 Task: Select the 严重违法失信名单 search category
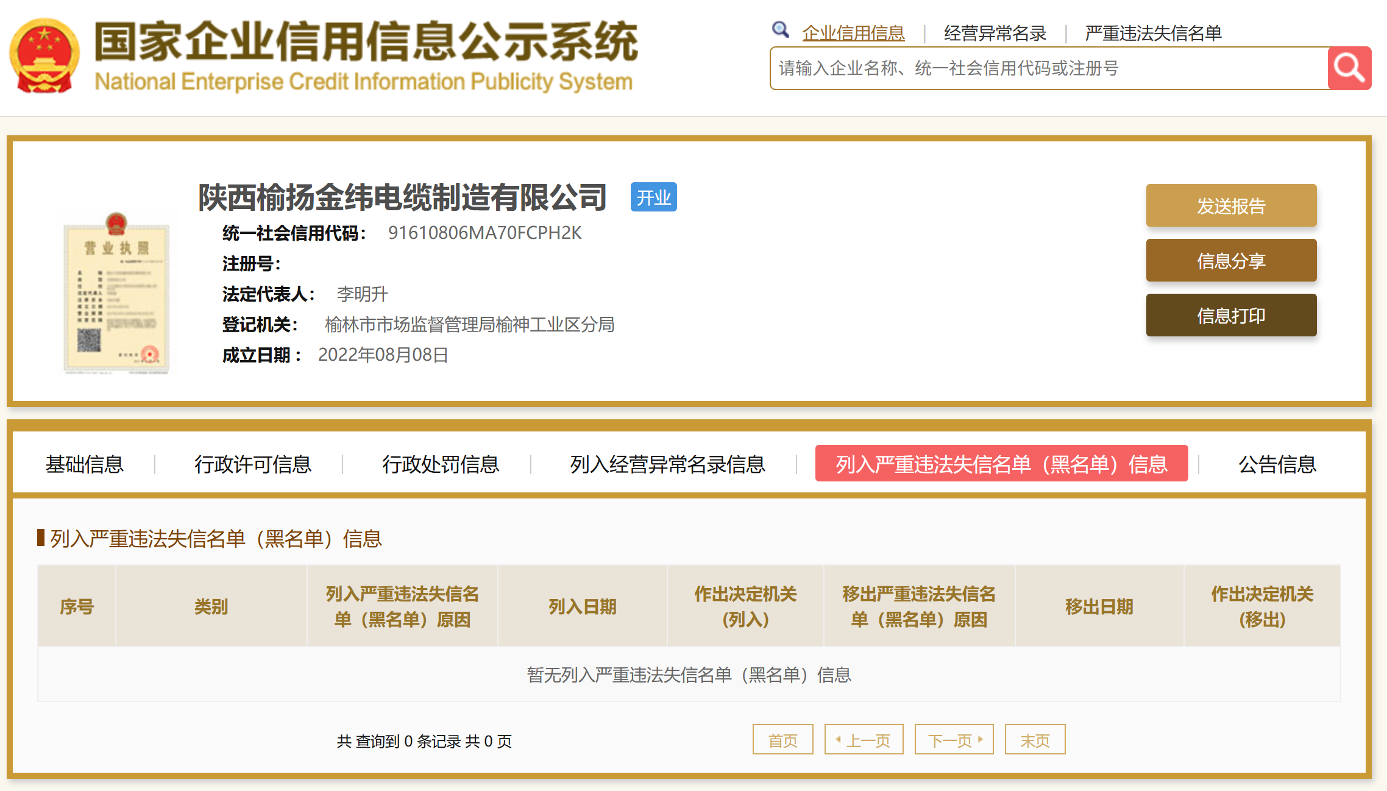1153,33
